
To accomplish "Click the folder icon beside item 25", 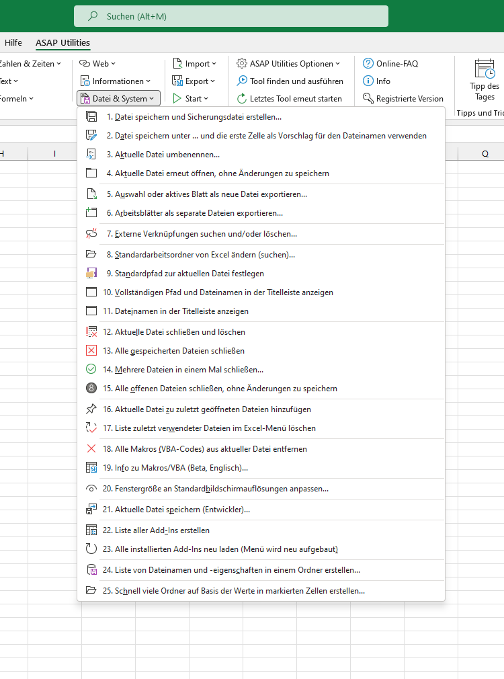I will click(91, 591).
